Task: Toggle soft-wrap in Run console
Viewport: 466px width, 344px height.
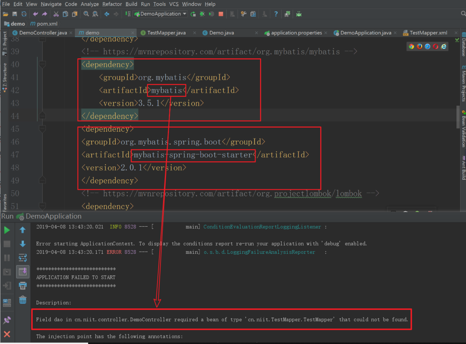Action: click(23, 258)
